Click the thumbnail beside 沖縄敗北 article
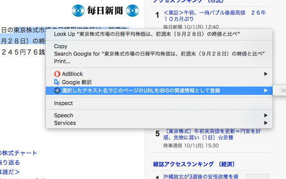286x179 pixels. (x=258, y=176)
